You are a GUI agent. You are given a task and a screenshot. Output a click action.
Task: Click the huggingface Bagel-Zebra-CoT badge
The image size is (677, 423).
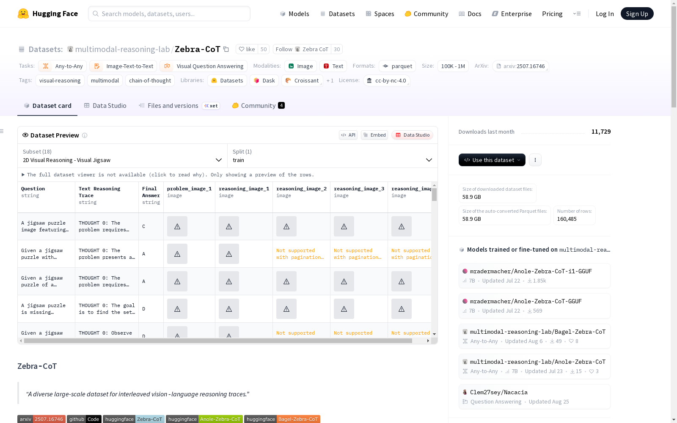click(x=282, y=419)
